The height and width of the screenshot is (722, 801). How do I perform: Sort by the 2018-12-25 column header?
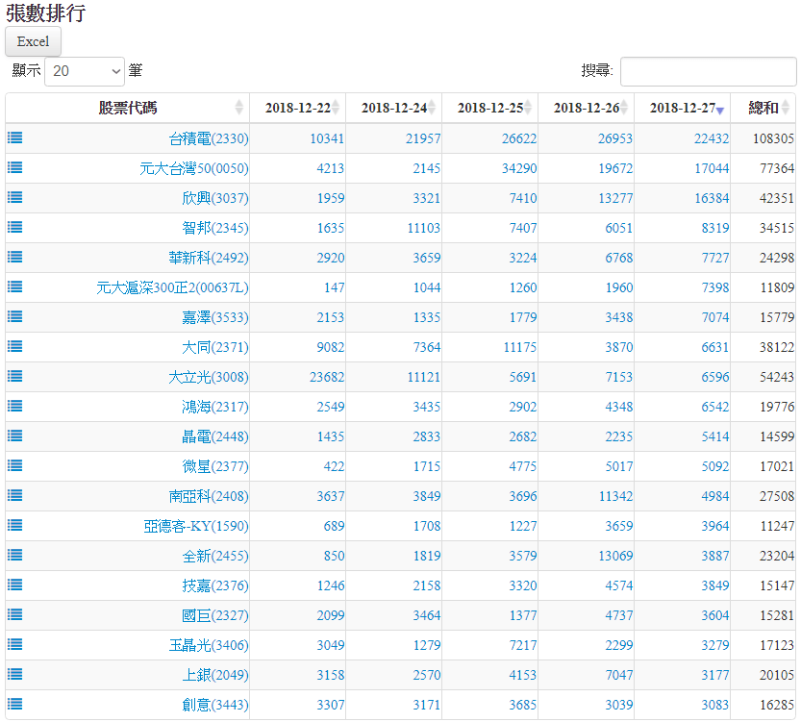pos(489,108)
